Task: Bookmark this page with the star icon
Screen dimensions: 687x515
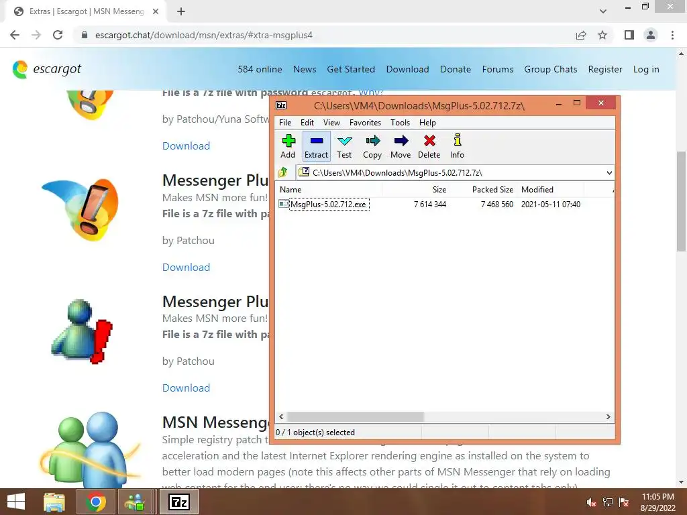Action: (602, 35)
